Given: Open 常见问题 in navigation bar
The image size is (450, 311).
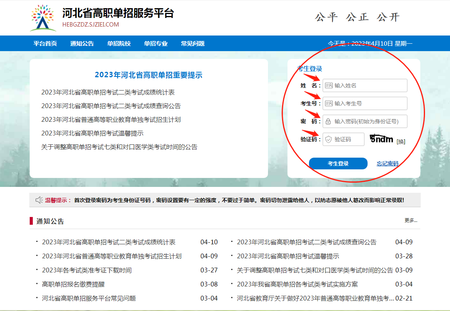Looking at the screenshot, I should pyautogui.click(x=193, y=44).
